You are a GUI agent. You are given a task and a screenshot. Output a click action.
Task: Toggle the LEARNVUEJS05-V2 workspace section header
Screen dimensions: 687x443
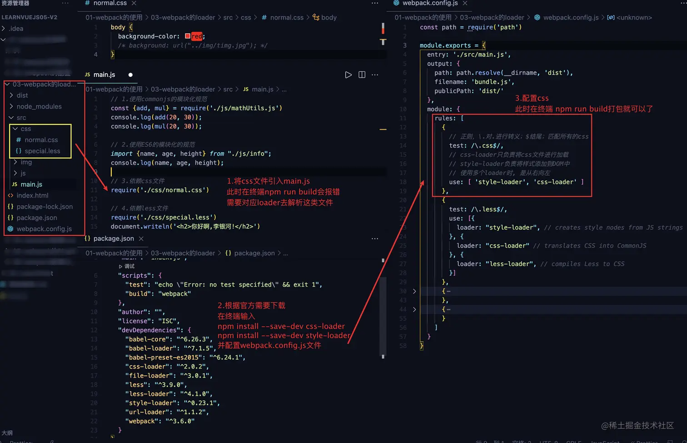point(30,17)
